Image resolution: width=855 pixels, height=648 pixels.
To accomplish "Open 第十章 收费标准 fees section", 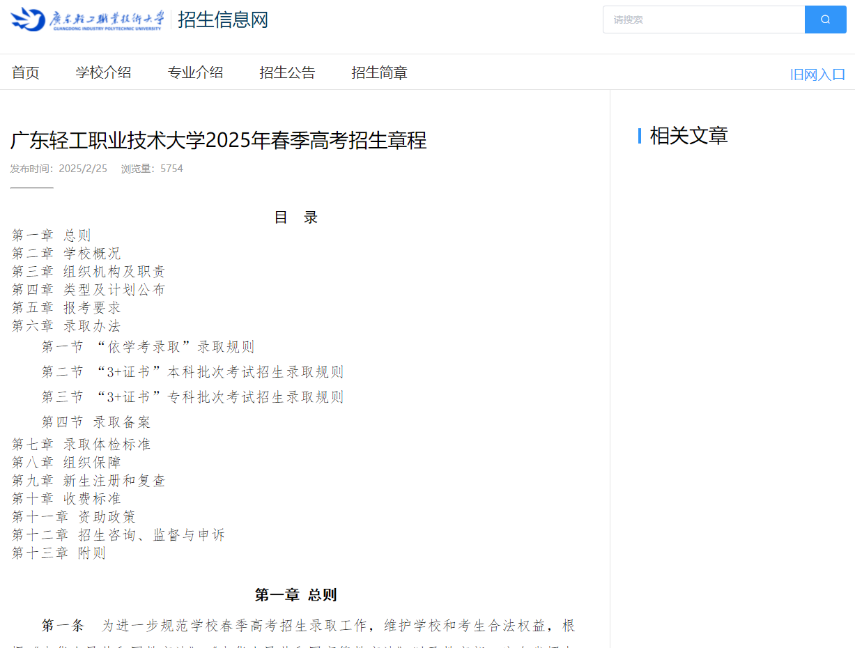I will [x=66, y=498].
